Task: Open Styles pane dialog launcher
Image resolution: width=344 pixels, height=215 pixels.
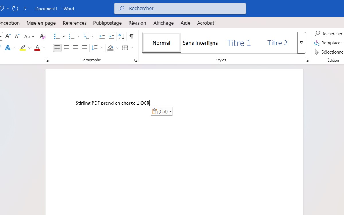Action: (307, 60)
